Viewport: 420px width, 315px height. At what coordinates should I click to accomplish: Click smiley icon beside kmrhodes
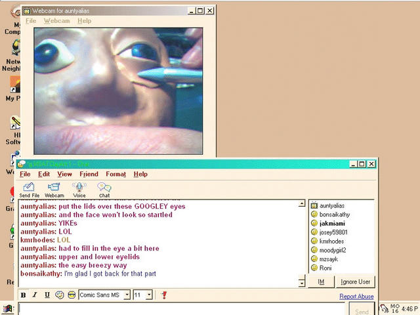coord(314,241)
